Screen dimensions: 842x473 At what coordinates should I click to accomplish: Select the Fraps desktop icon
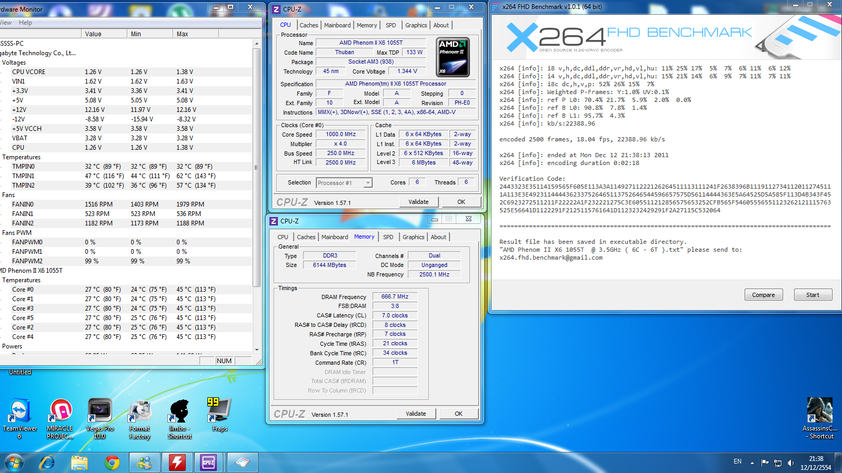[219, 415]
